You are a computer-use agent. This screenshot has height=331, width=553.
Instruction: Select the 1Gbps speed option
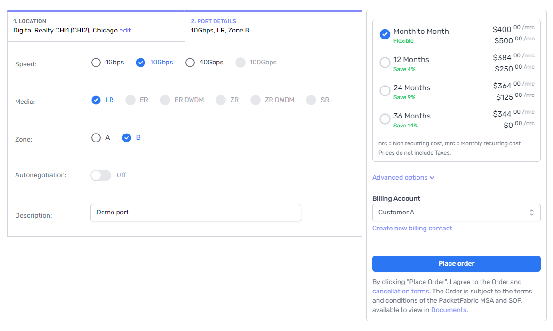[96, 63]
